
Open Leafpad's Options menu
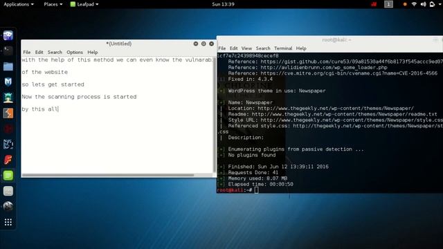pyautogui.click(x=75, y=53)
